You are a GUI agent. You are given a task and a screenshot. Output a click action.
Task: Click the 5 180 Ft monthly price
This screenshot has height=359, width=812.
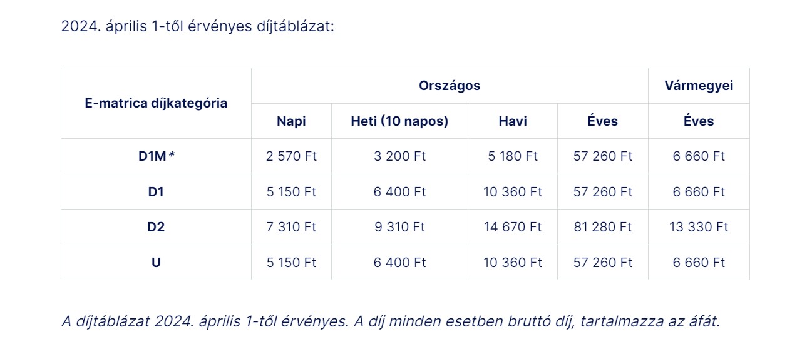pyautogui.click(x=513, y=156)
